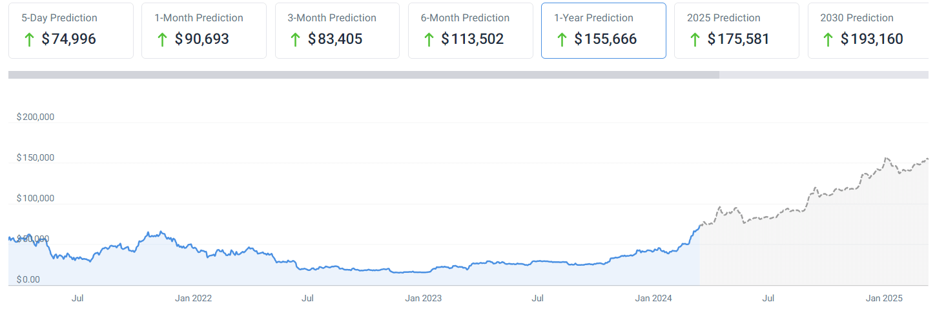Viewport: 935px width, 309px height.
Task: Click Jan 2023 label on chart axis
Action: pyautogui.click(x=423, y=298)
